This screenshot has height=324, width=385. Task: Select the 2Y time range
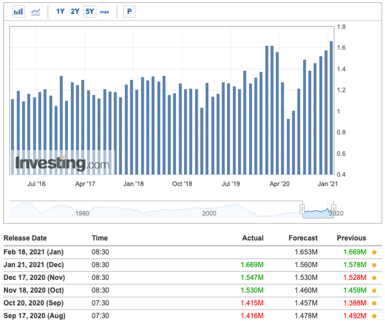click(x=75, y=12)
